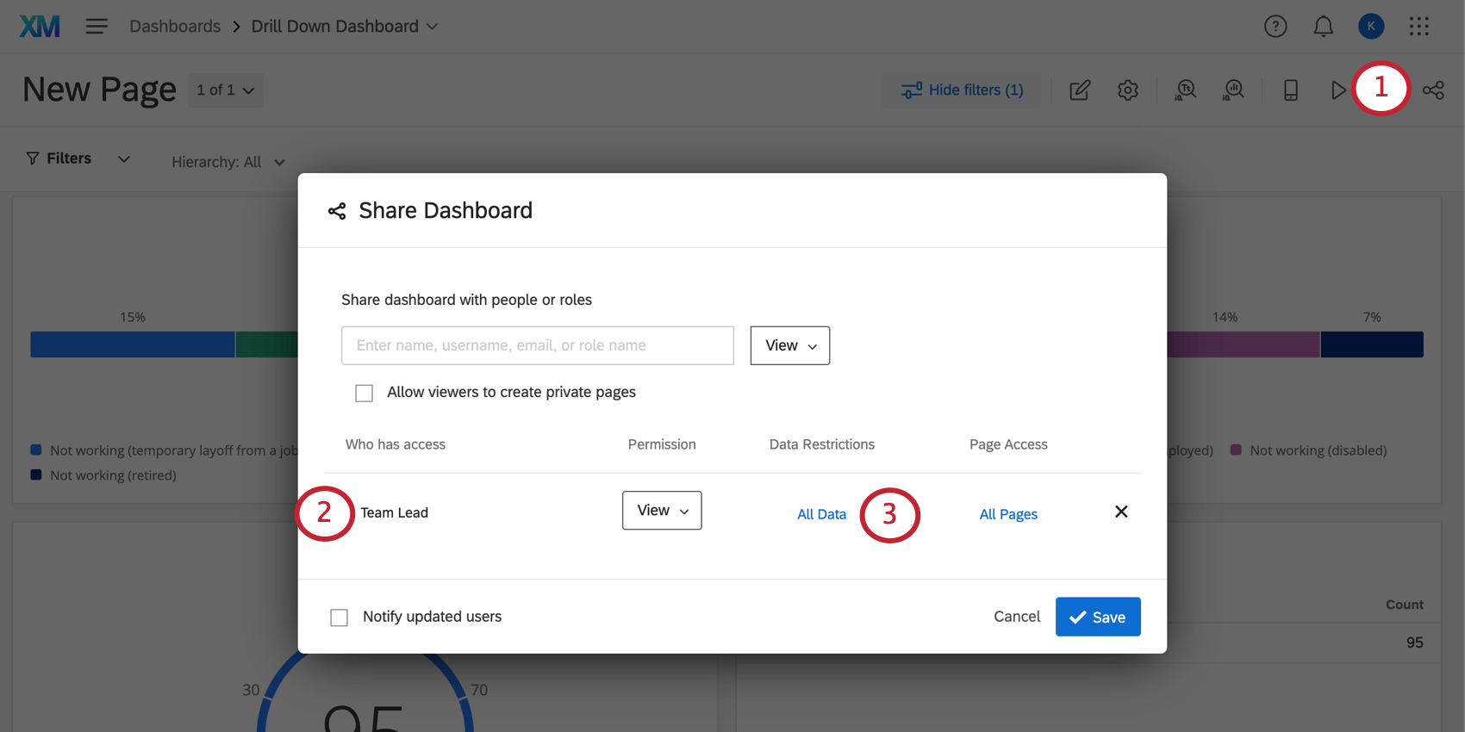Open the app switcher grid icon

click(x=1418, y=27)
